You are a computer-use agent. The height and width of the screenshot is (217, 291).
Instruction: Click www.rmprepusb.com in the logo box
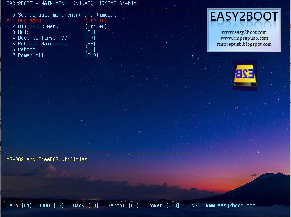[244, 38]
